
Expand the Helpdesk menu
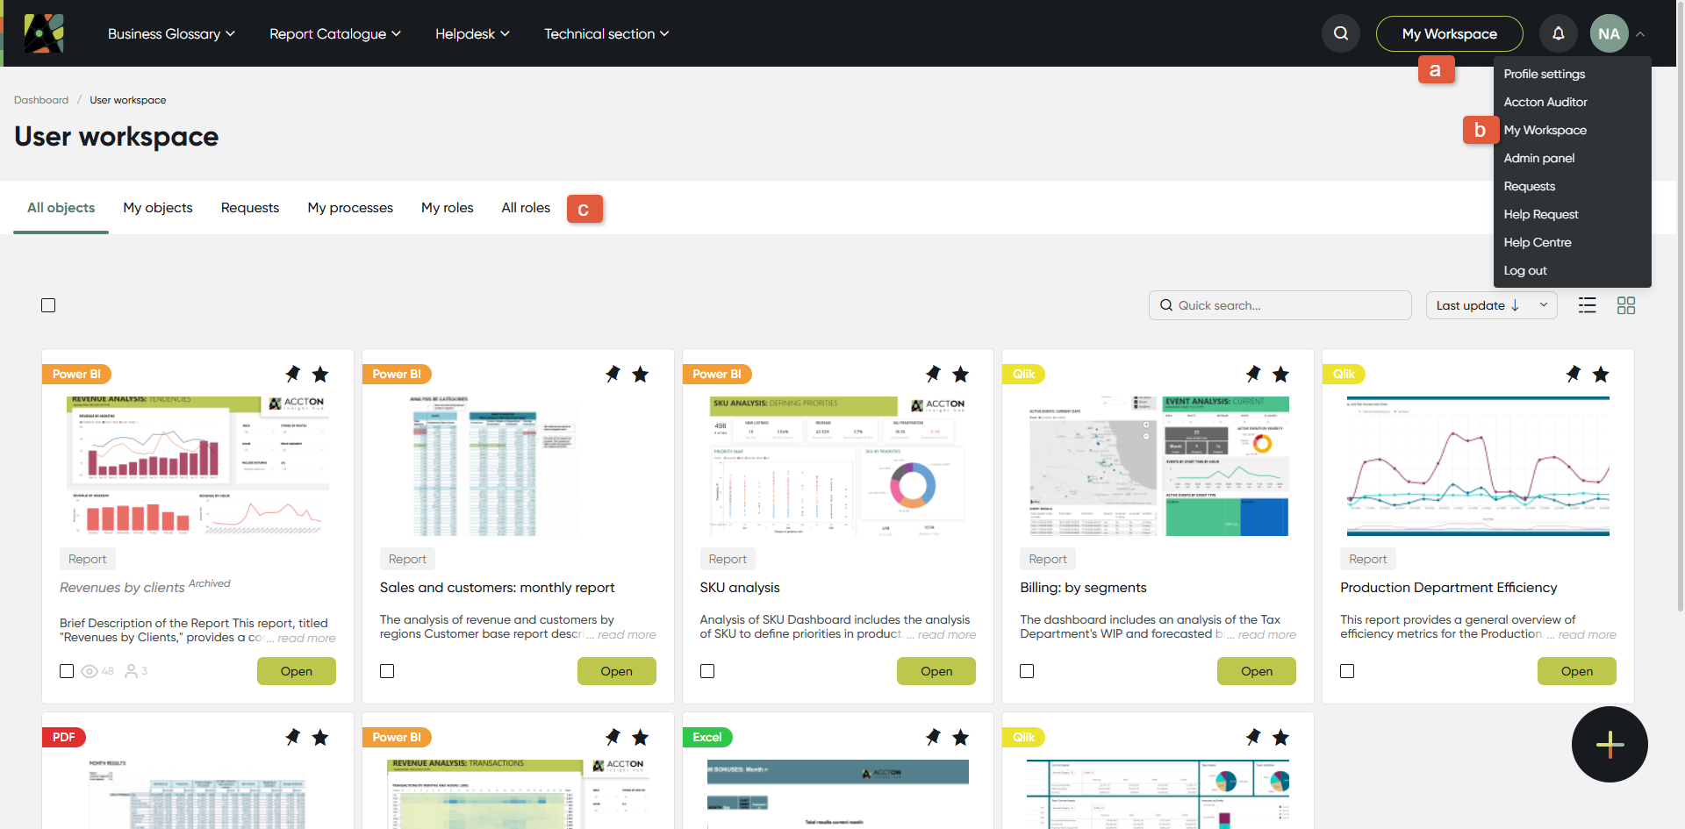472,33
